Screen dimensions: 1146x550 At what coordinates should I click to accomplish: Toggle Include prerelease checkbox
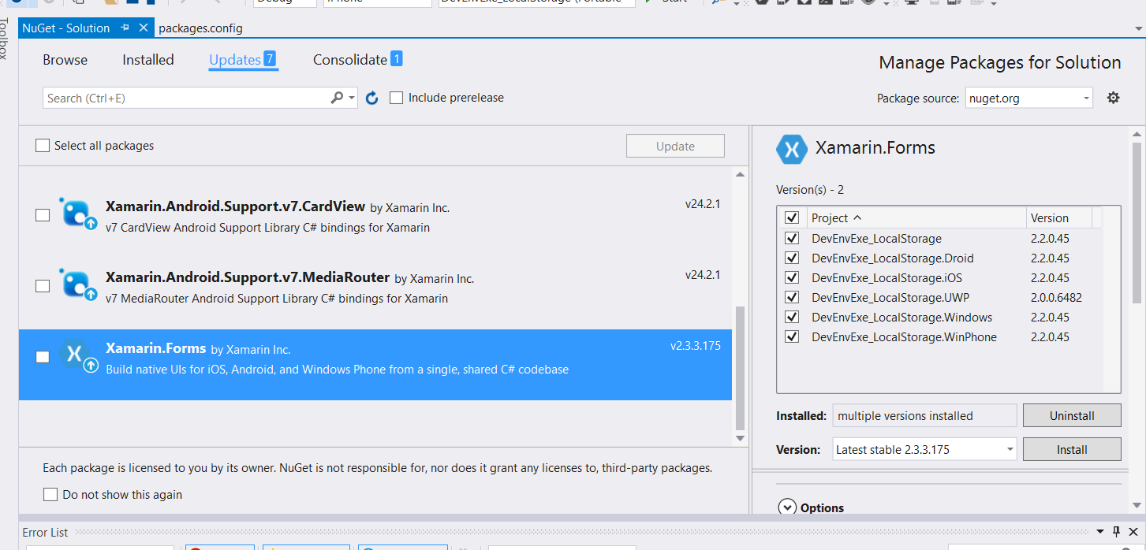(397, 98)
